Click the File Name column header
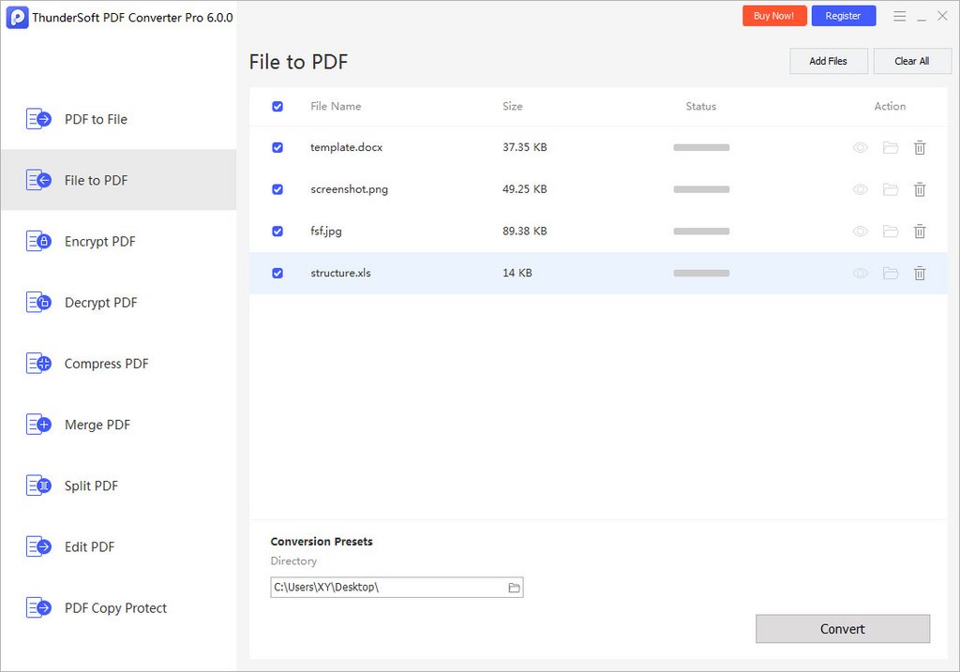960x672 pixels. 336,106
